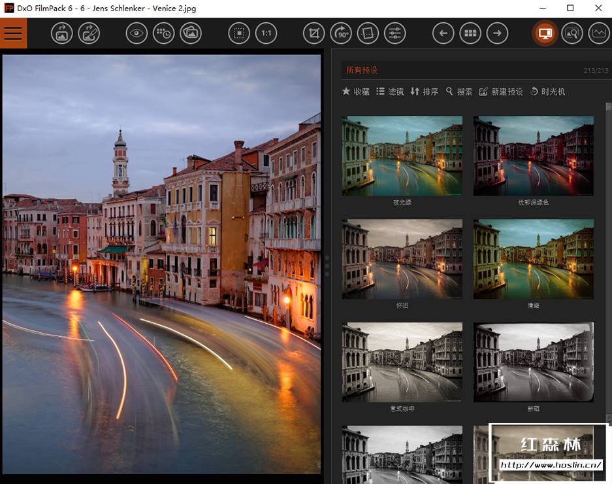
Task: Open the horizon straighten tool
Action: tap(368, 33)
